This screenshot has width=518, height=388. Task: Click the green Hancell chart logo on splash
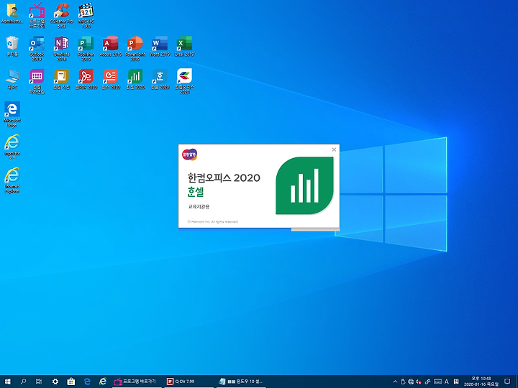[x=304, y=185]
